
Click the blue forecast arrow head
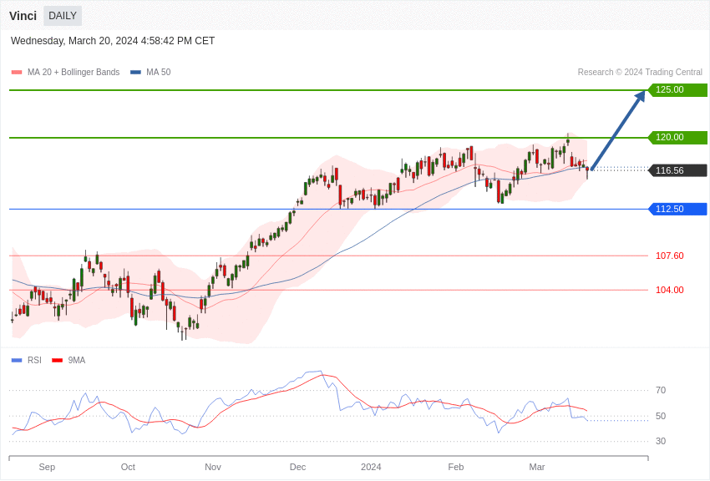[640, 97]
